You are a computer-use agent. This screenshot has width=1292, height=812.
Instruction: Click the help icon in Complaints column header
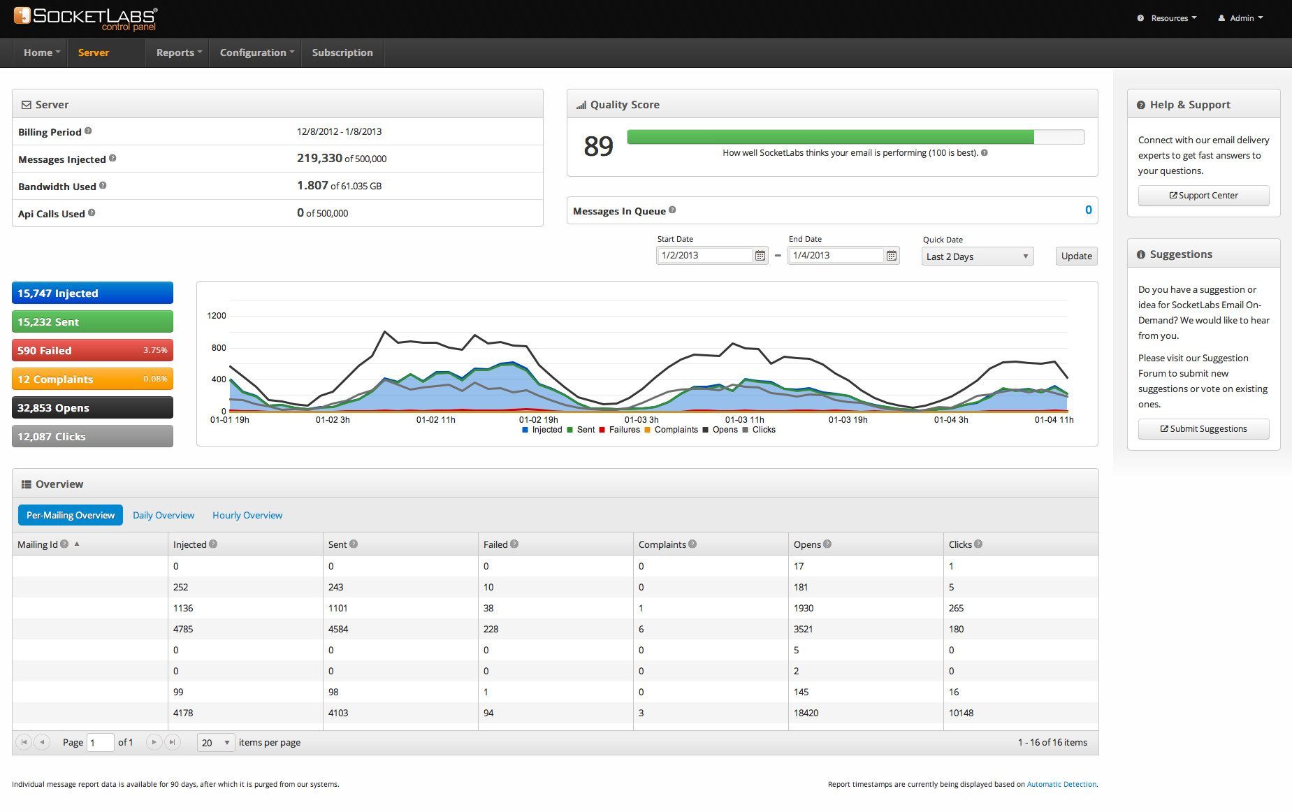[692, 544]
